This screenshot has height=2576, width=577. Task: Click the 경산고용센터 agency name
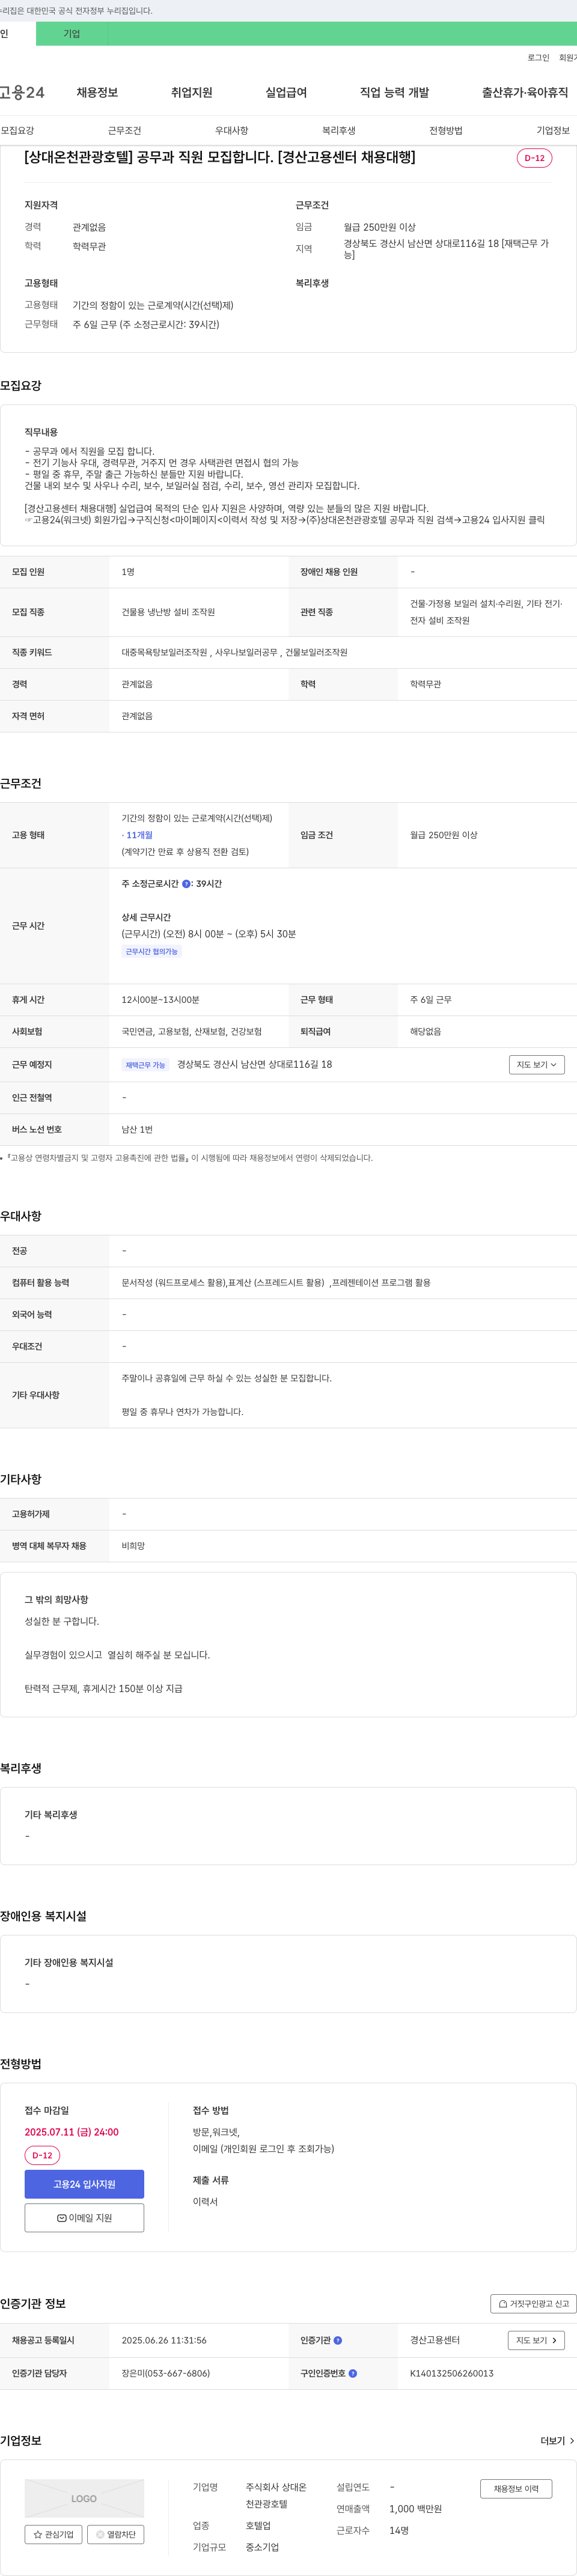point(435,2340)
